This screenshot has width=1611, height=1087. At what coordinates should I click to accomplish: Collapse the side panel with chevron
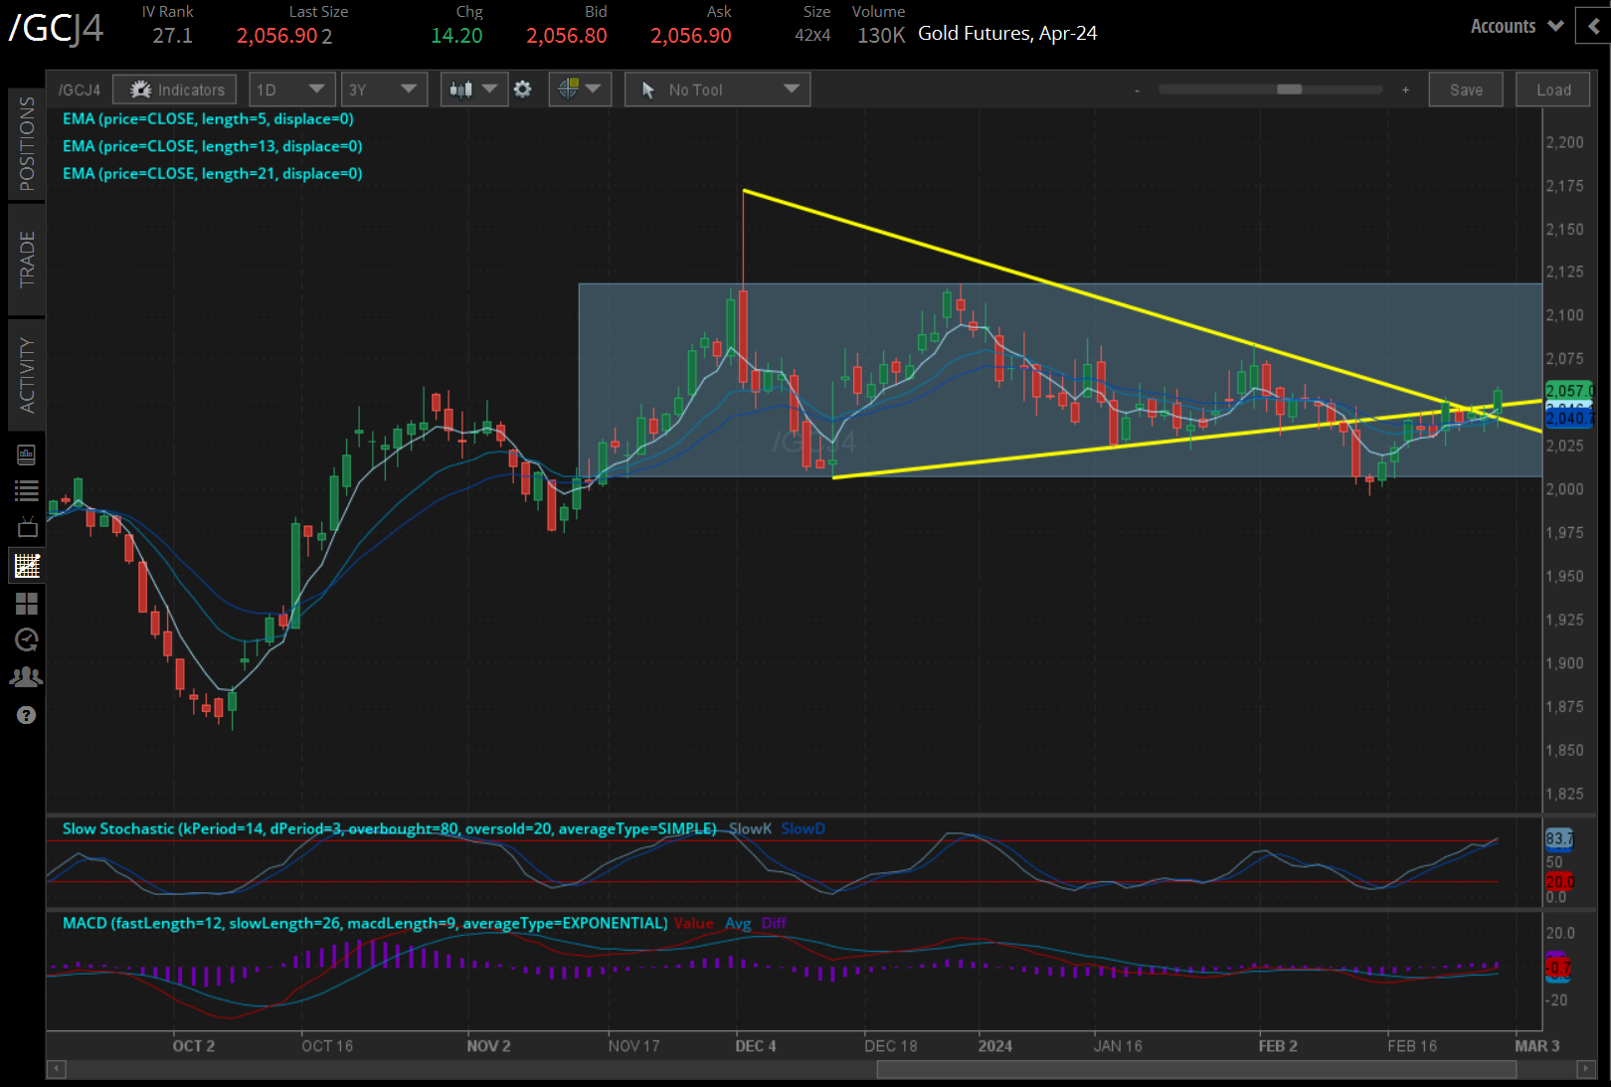pyautogui.click(x=1593, y=27)
